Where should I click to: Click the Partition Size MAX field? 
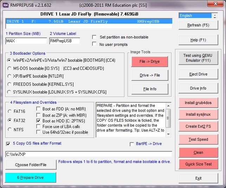[26, 41]
